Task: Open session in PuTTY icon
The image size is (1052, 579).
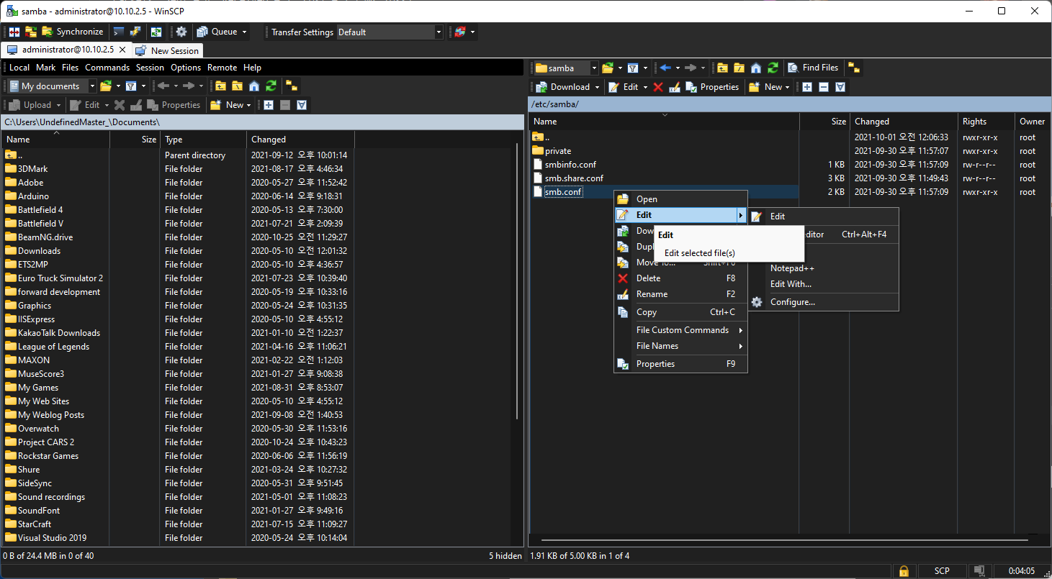Action: click(x=135, y=32)
